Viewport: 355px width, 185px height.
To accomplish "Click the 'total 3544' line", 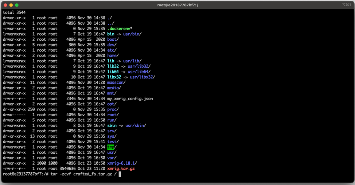I will point(14,12).
